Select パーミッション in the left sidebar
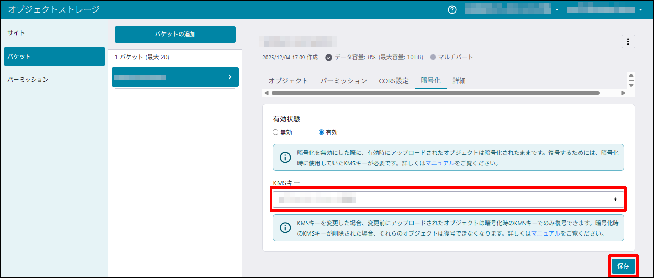 click(28, 80)
